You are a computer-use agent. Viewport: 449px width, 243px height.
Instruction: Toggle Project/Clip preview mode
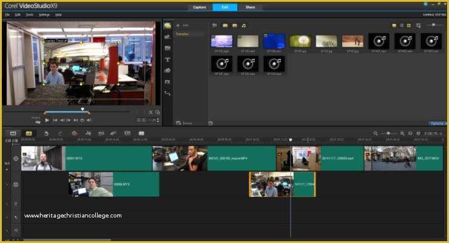36,120
